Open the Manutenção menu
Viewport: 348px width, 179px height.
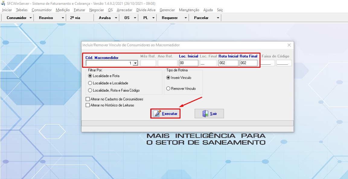coord(189,10)
